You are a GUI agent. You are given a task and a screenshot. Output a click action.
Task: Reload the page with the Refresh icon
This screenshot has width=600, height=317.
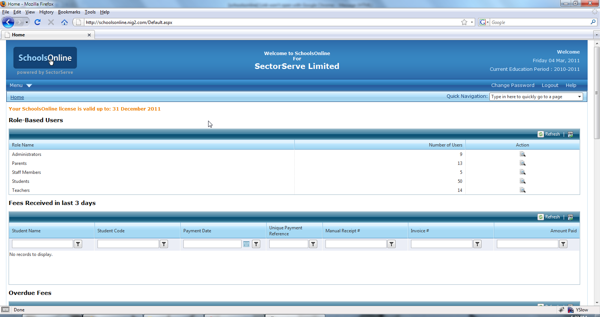click(x=37, y=22)
